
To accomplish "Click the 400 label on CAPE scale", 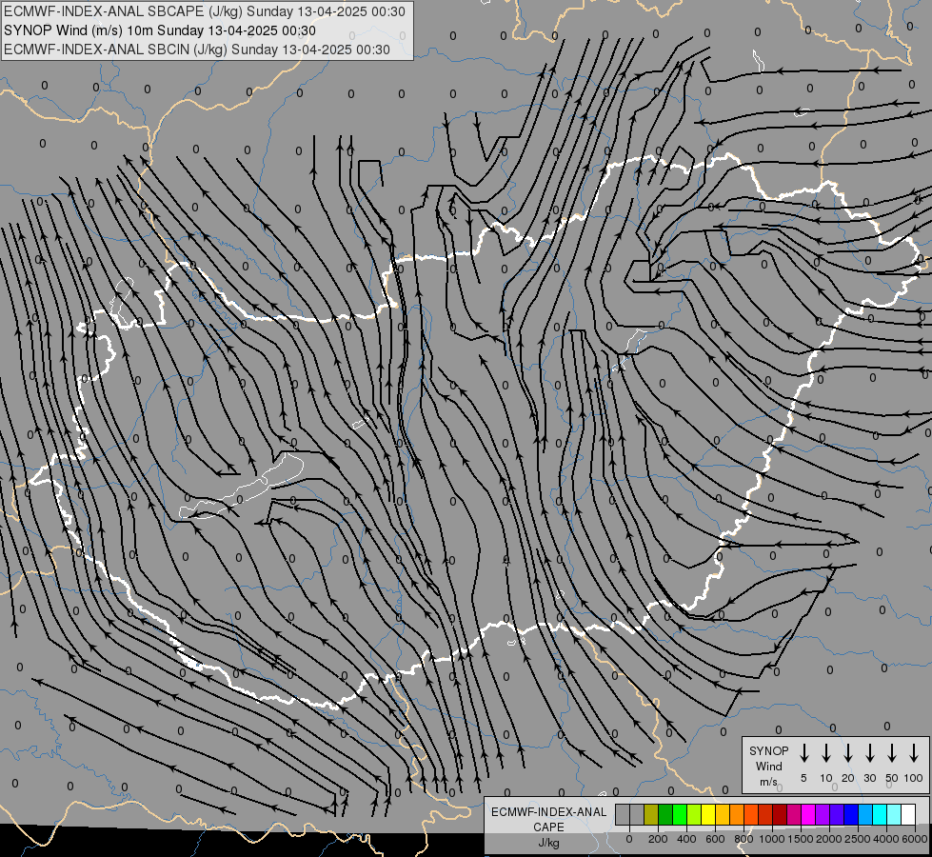I will pyautogui.click(x=686, y=839).
